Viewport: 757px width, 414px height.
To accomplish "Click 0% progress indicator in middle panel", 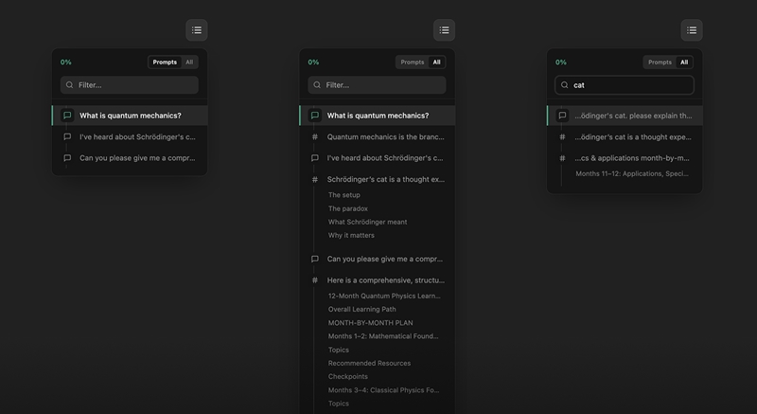I will click(313, 62).
